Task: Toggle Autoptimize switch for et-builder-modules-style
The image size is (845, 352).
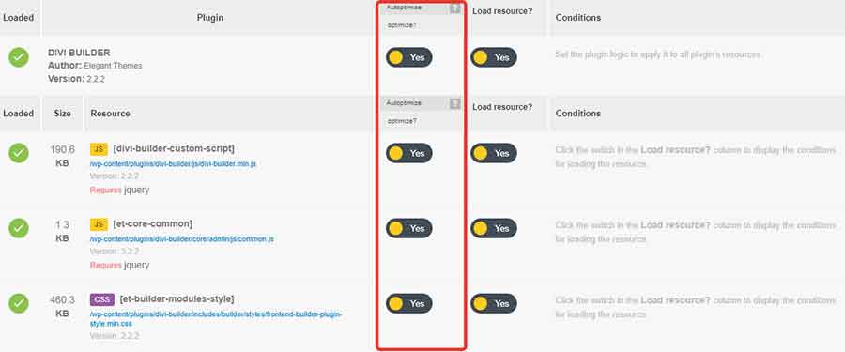Action: pos(409,303)
